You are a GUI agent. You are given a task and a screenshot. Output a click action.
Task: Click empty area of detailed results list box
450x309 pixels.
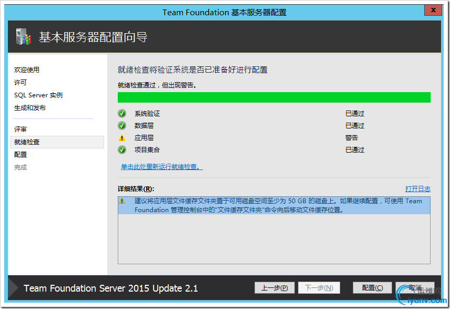coord(274,238)
